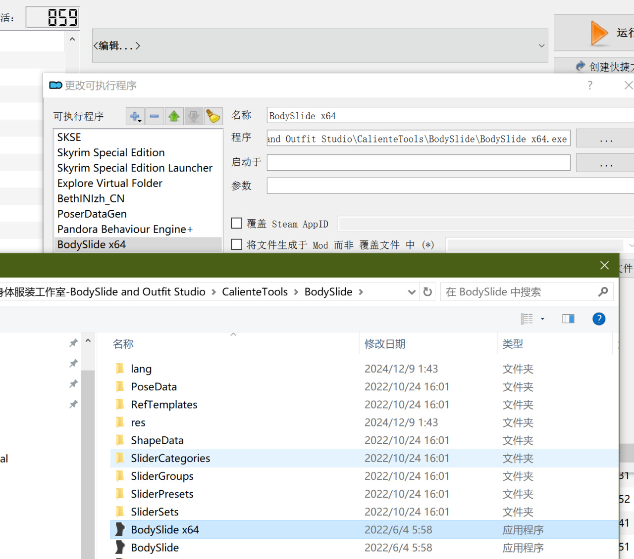Select the res folder name
Viewport: 634px width, 559px height.
pos(138,422)
